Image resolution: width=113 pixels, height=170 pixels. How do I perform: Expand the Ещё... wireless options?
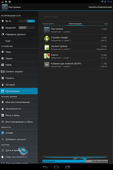coord(19,41)
